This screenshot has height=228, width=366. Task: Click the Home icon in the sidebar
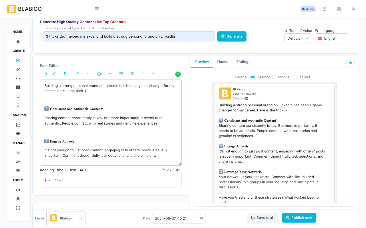(x=18, y=42)
